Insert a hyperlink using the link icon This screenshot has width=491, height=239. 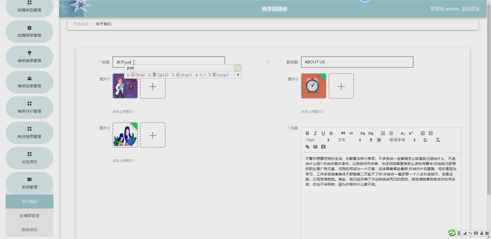tap(307, 147)
